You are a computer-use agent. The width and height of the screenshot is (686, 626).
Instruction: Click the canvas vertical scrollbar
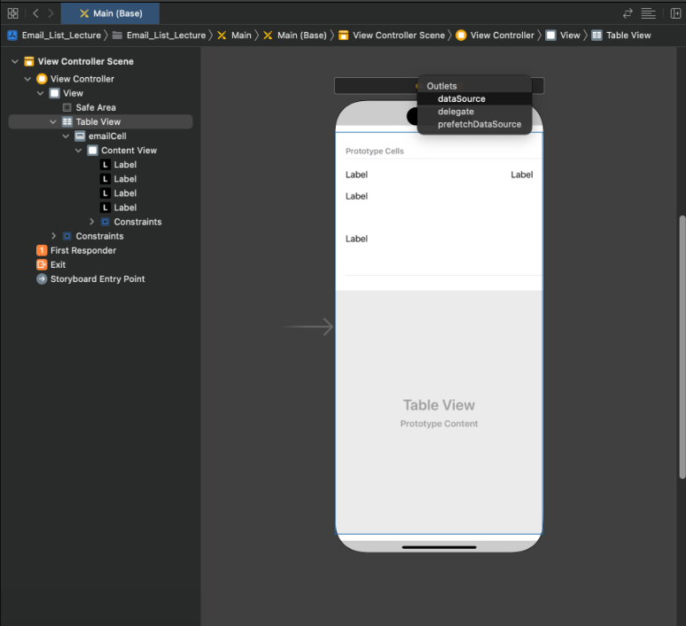(682, 348)
